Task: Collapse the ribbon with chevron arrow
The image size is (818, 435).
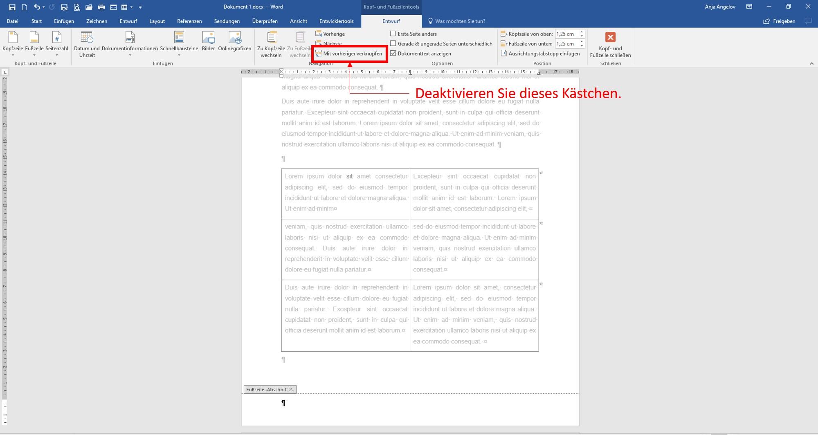Action: [x=812, y=64]
